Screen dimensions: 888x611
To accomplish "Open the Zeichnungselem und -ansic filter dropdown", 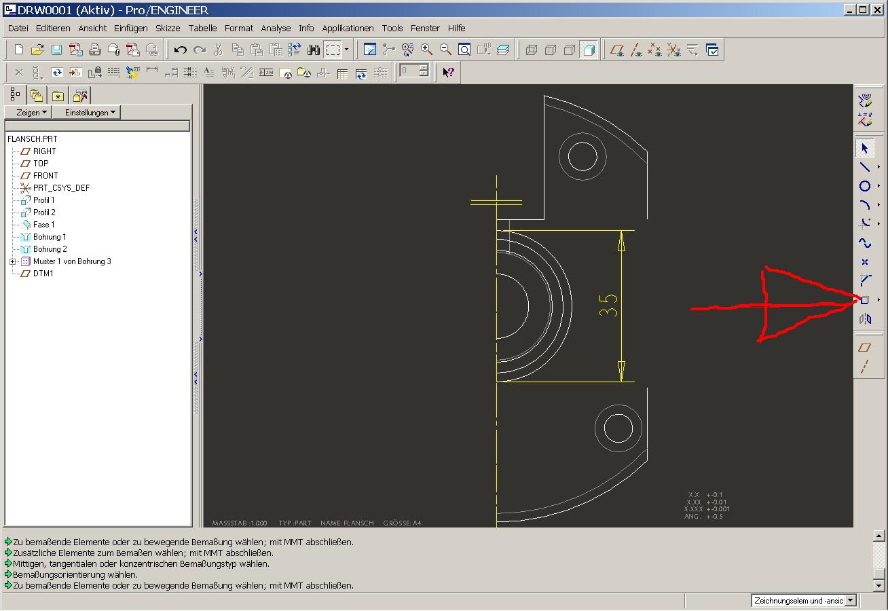I will click(x=850, y=601).
